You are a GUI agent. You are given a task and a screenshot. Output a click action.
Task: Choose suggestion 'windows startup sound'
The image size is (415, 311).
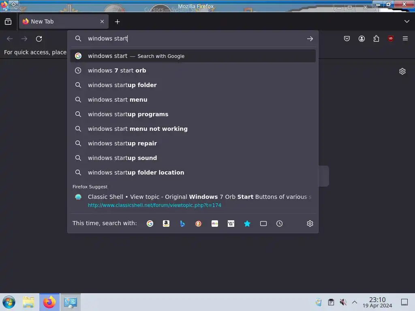(193, 158)
